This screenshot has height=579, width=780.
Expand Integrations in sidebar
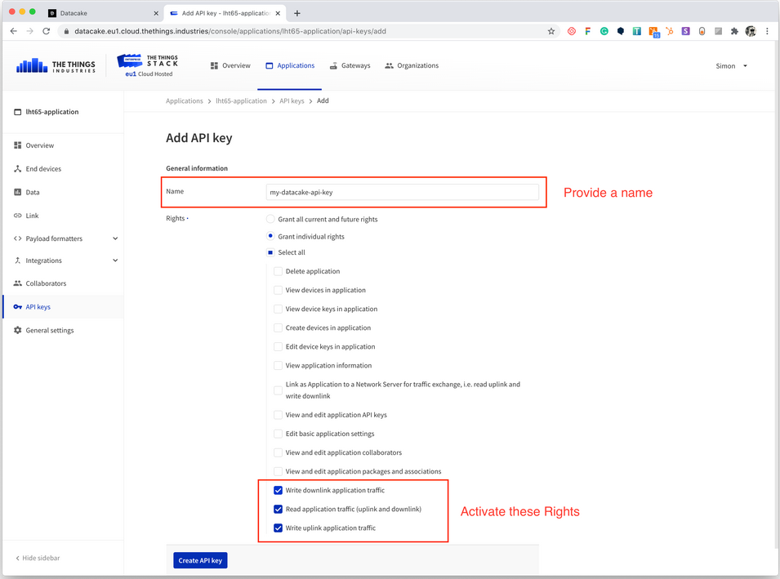115,261
